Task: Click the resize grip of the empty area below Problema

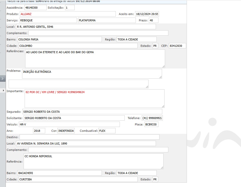Action: (147, 87)
